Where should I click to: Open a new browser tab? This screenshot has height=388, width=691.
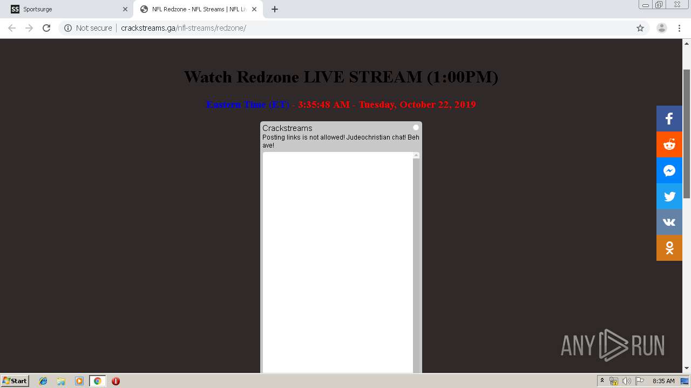tap(275, 9)
